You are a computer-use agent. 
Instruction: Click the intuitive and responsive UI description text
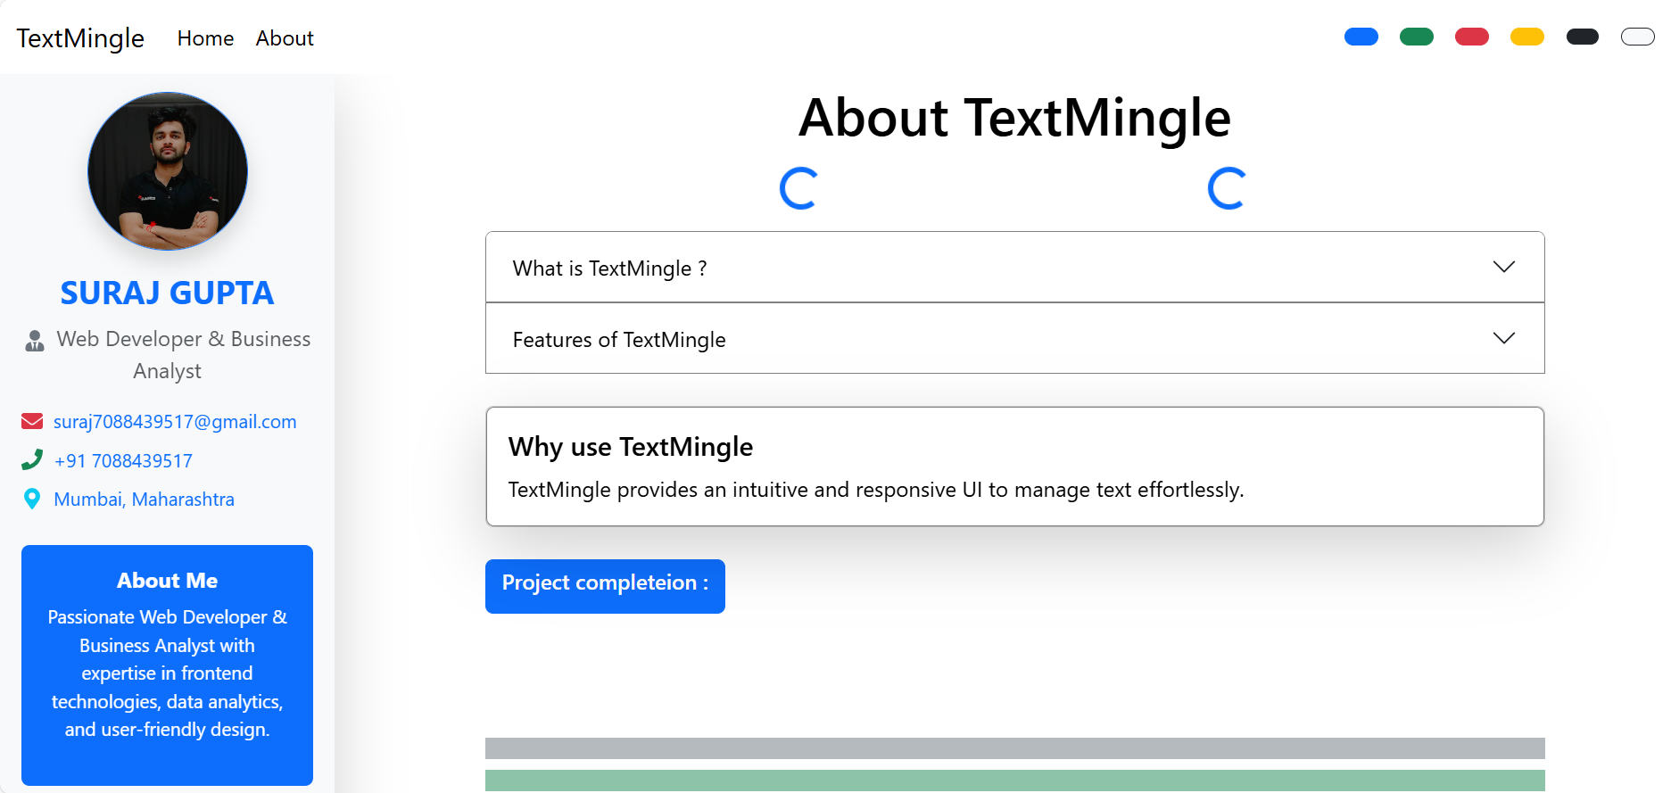(x=876, y=490)
